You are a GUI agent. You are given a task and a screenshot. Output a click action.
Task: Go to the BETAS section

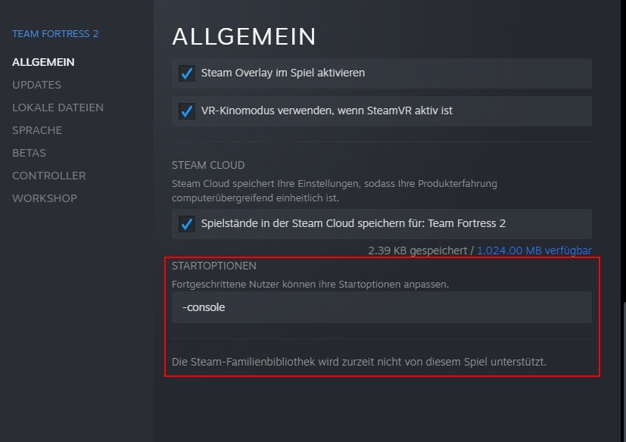pyautogui.click(x=30, y=154)
